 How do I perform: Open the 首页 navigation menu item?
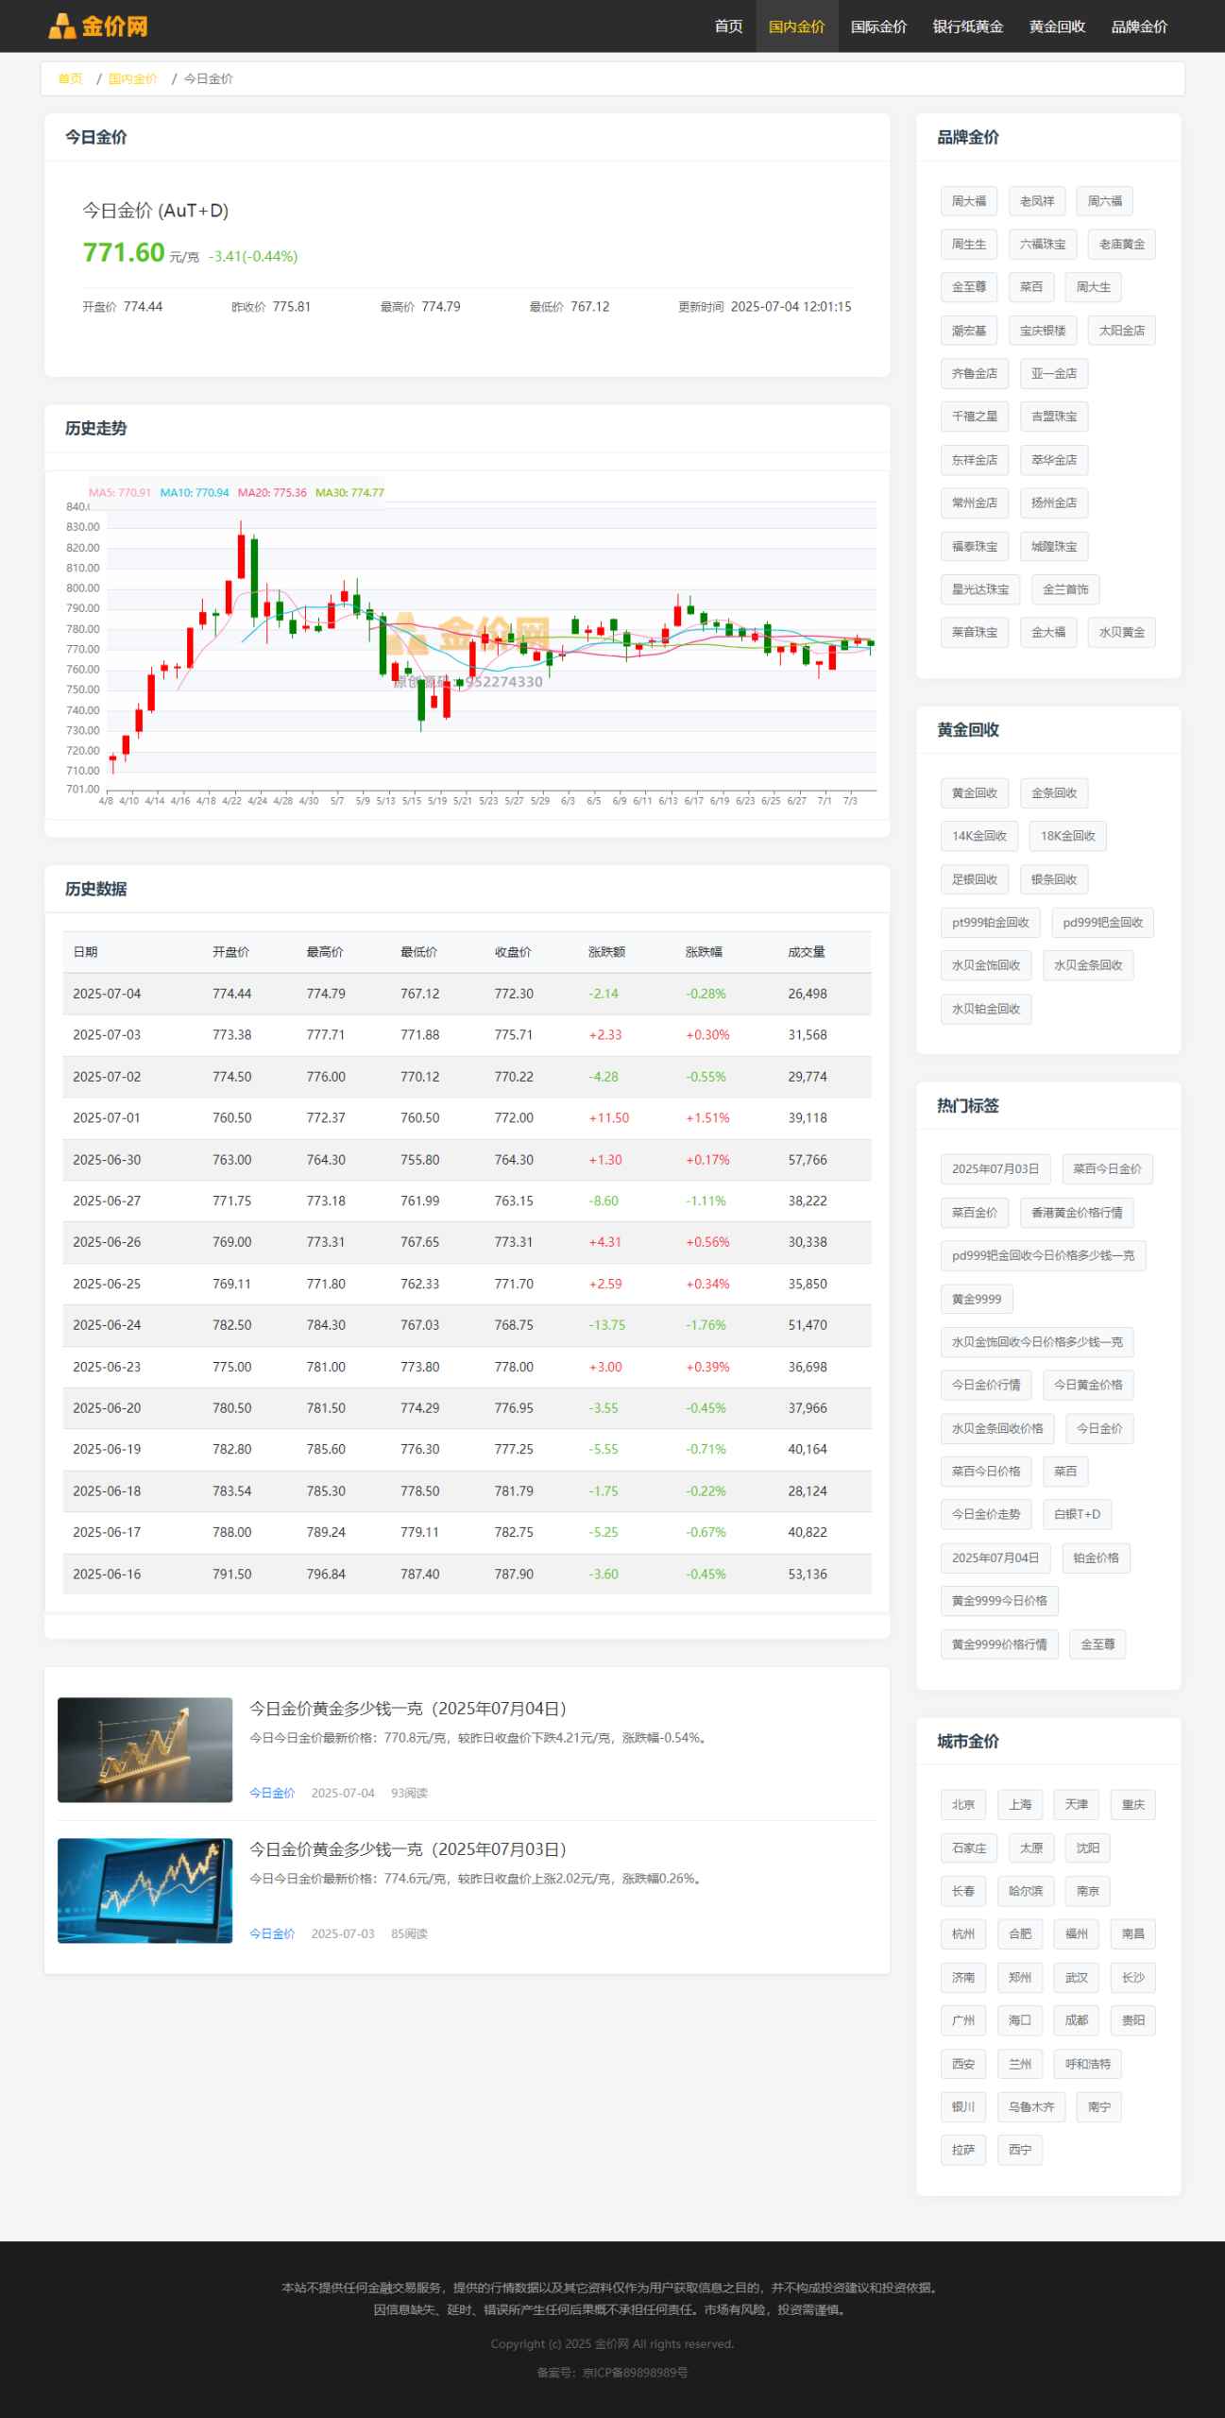point(728,26)
